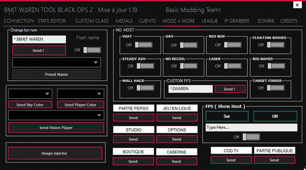Enable TARGET FINDER toggle

click(275, 88)
